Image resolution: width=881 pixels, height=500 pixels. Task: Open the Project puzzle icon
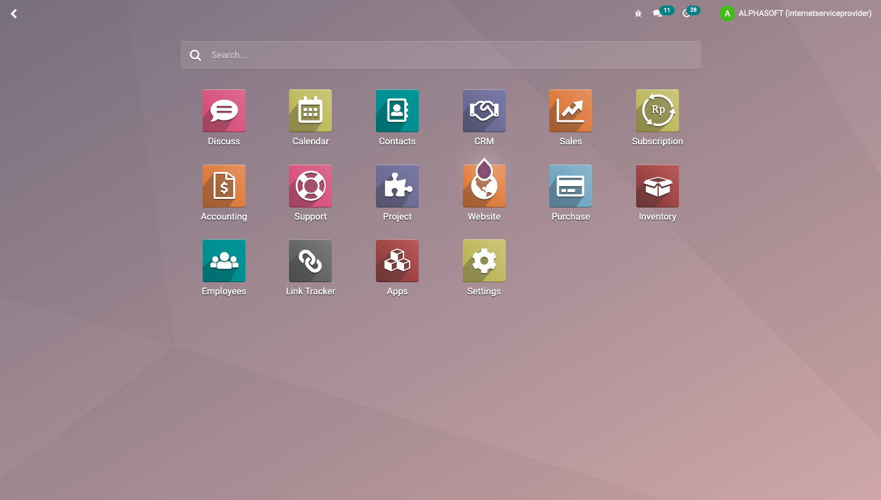397,186
